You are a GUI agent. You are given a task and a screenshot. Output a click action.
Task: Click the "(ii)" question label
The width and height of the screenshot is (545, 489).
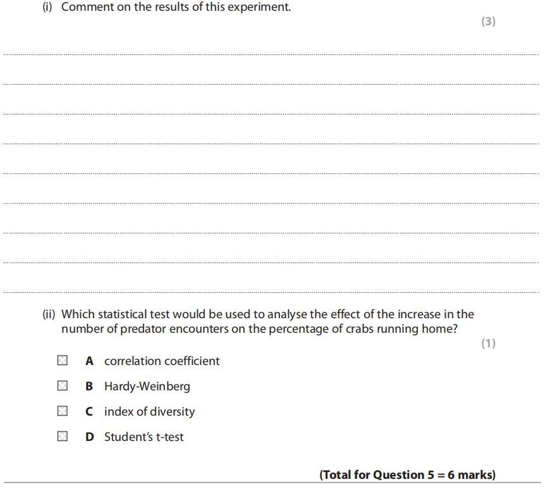pos(49,314)
